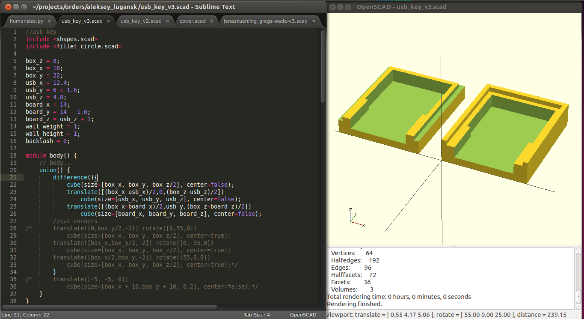This screenshot has width=584, height=319.
Task: Switch to the usb_key_v2.scad tab
Action: (x=141, y=21)
